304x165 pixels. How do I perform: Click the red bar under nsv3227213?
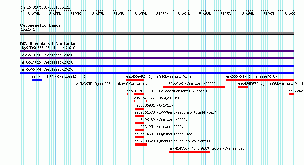(x=260, y=80)
